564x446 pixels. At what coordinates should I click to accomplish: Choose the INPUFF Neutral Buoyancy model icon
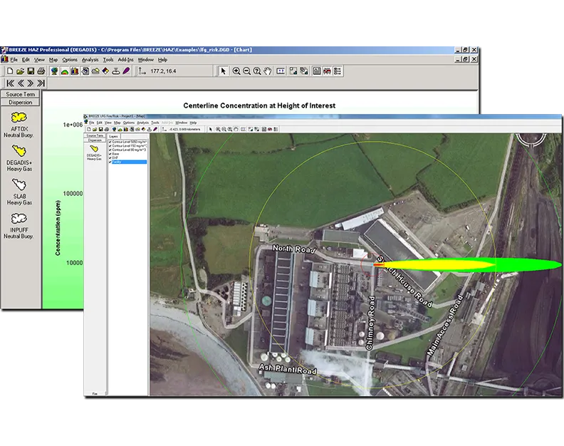(x=20, y=219)
